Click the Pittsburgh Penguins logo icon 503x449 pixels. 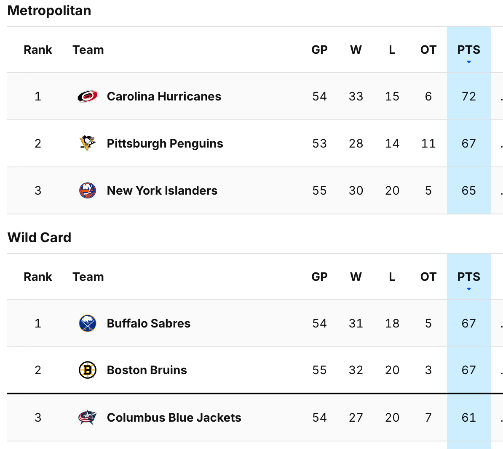pyautogui.click(x=88, y=143)
